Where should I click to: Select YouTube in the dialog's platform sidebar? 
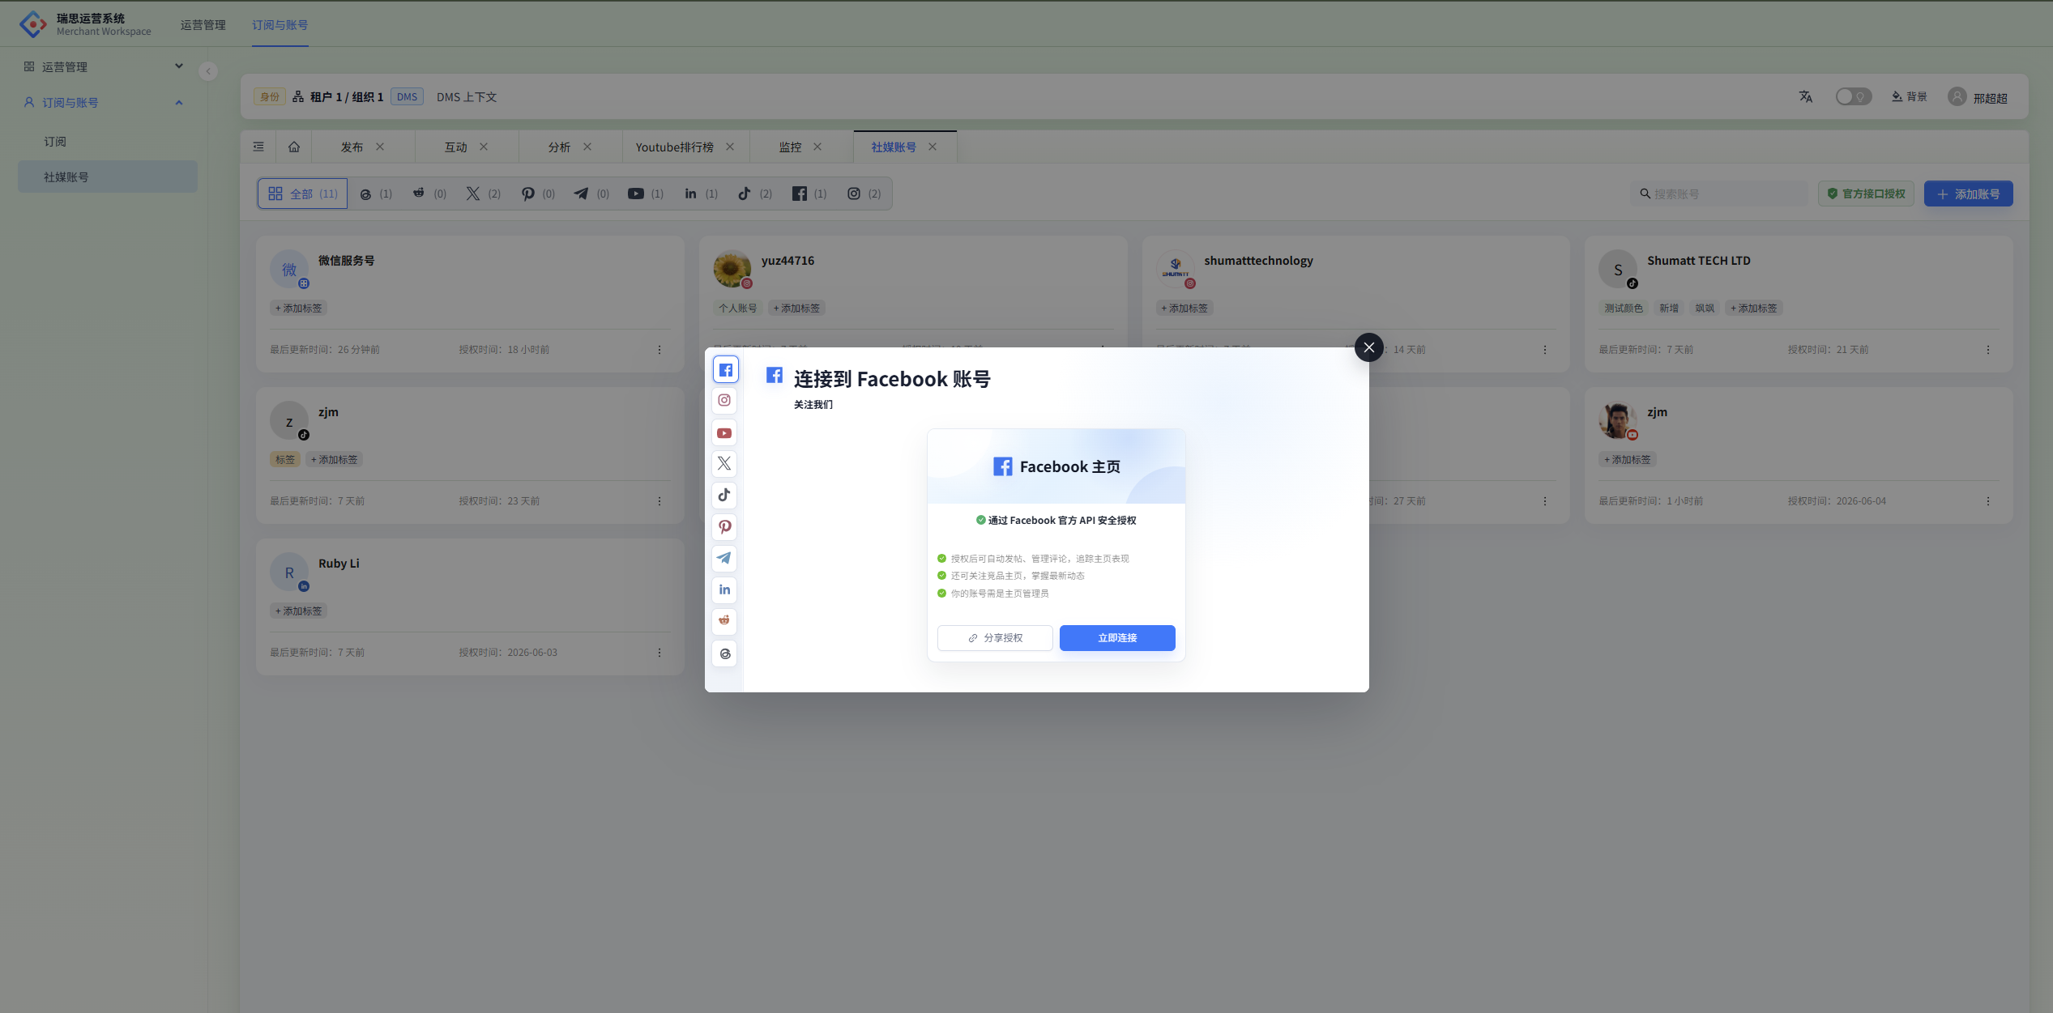pyautogui.click(x=724, y=433)
